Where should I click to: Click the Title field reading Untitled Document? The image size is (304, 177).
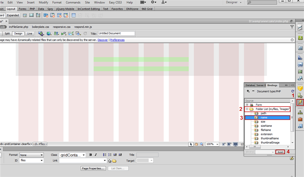[x=116, y=33]
